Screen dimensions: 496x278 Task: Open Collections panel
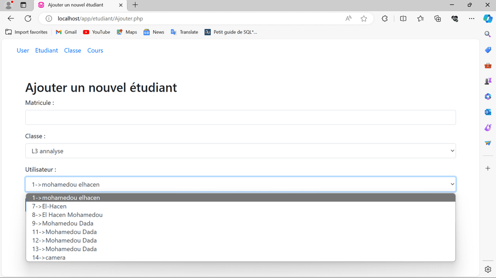(x=437, y=18)
